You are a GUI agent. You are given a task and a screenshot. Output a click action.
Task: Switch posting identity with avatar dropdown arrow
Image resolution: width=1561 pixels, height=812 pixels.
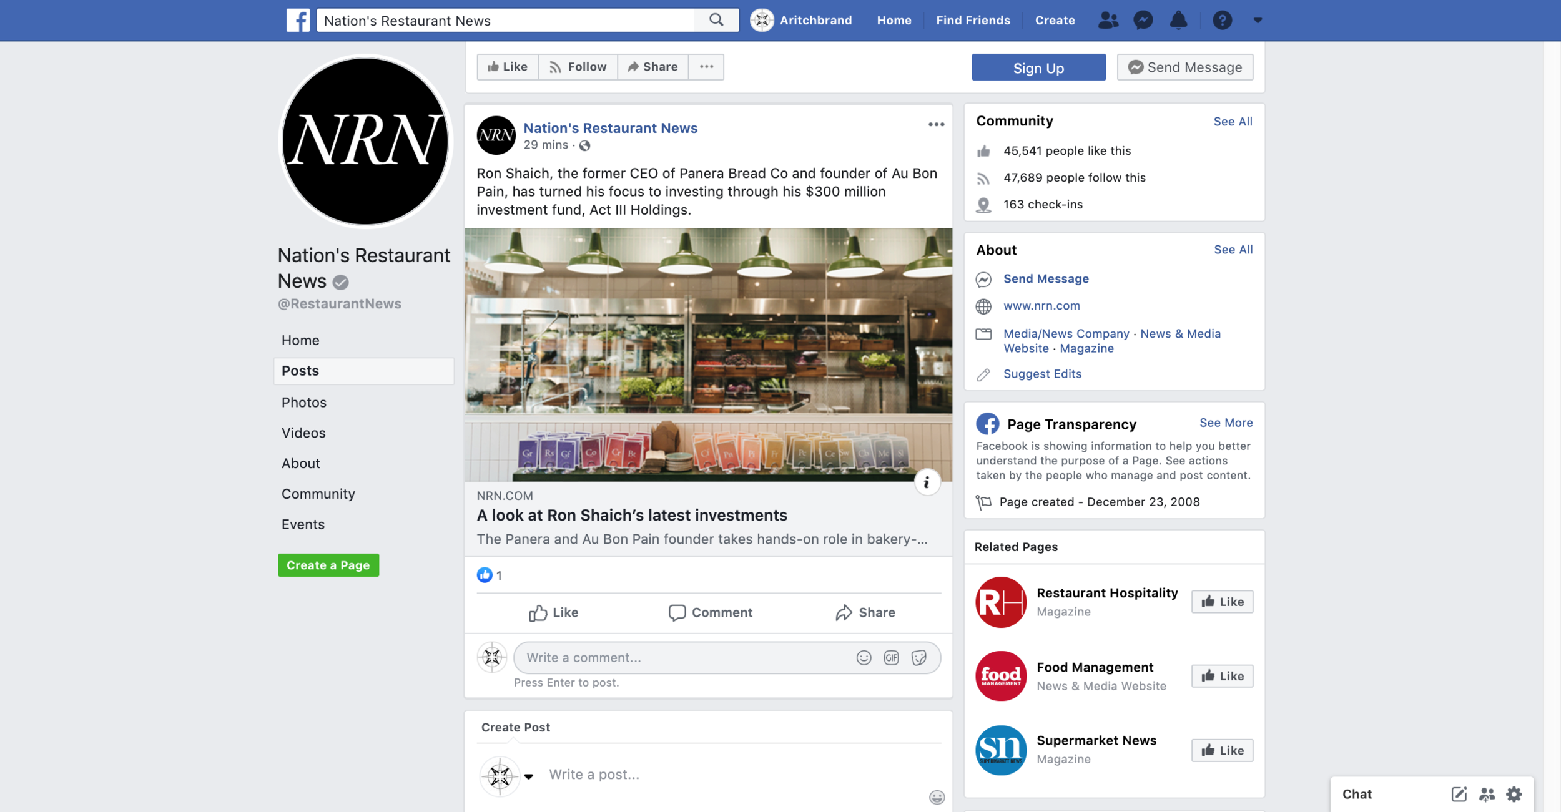[x=529, y=776]
